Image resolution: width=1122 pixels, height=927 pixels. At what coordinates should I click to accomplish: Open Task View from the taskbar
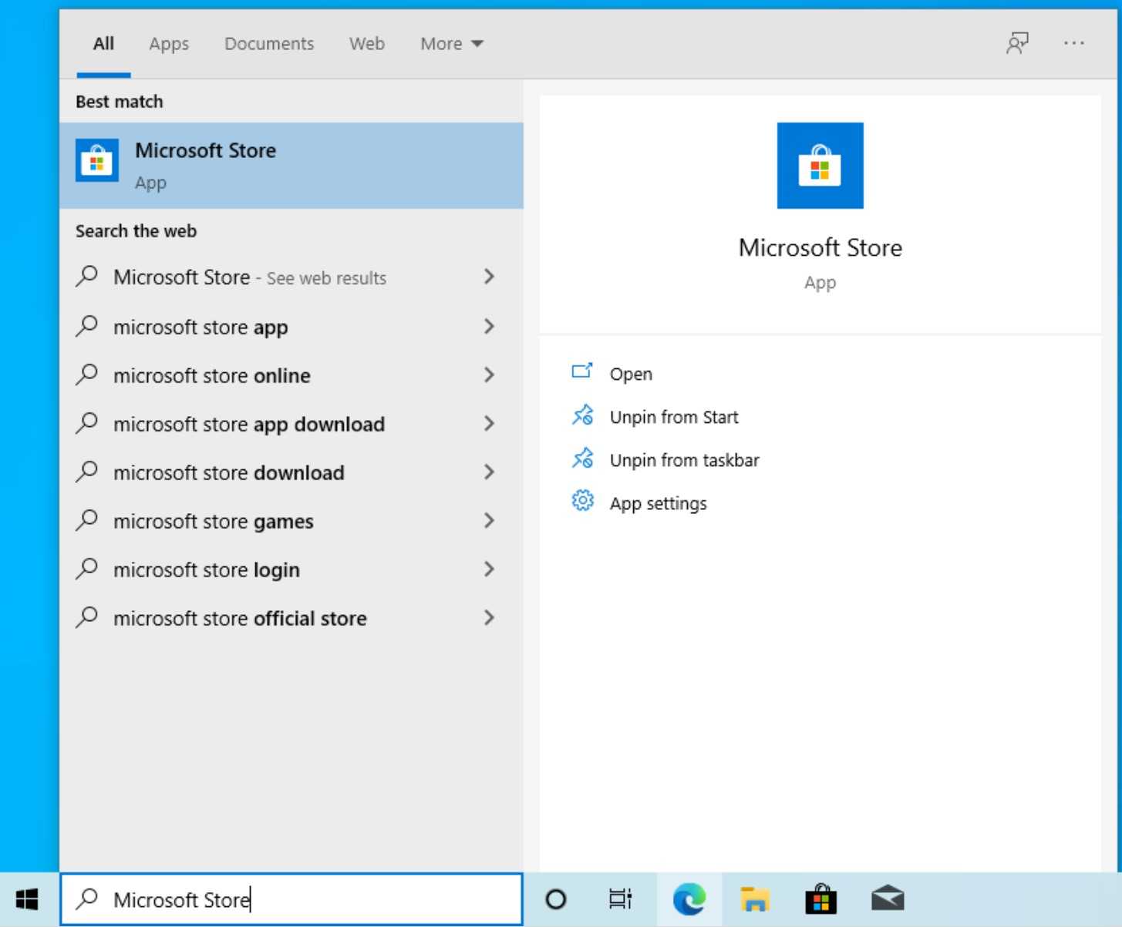click(620, 898)
